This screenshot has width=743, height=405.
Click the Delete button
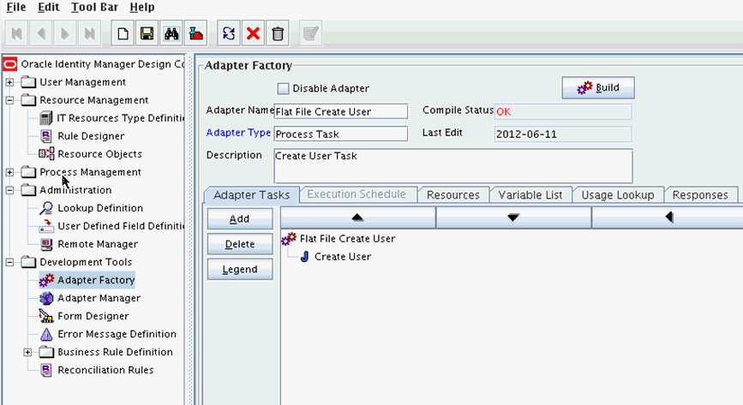tap(240, 244)
